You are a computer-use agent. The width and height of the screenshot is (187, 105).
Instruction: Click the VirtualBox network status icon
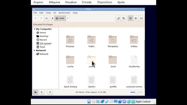pos(103,101)
